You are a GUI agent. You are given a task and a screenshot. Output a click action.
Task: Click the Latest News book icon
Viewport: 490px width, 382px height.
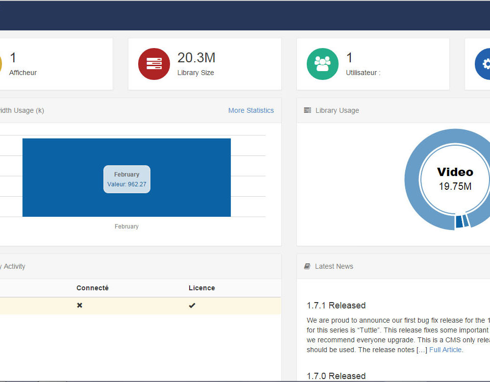(x=307, y=266)
